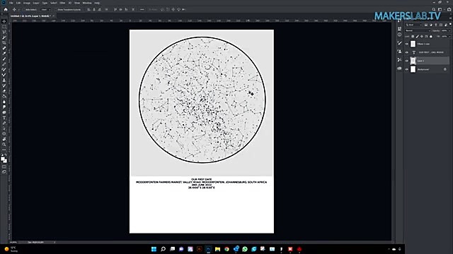The height and width of the screenshot is (254, 453).
Task: Click the Layer 1 thumbnail
Action: tap(413, 61)
